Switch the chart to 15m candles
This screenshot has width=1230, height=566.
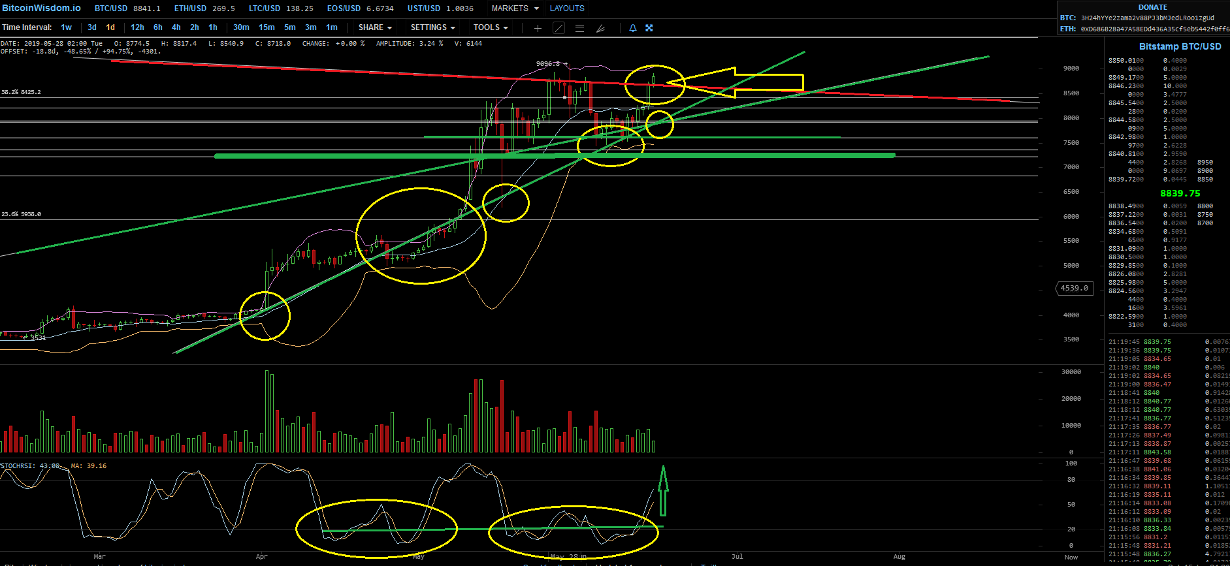pos(267,27)
